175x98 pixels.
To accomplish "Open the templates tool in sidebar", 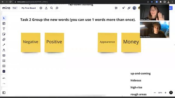I will click(4, 24).
